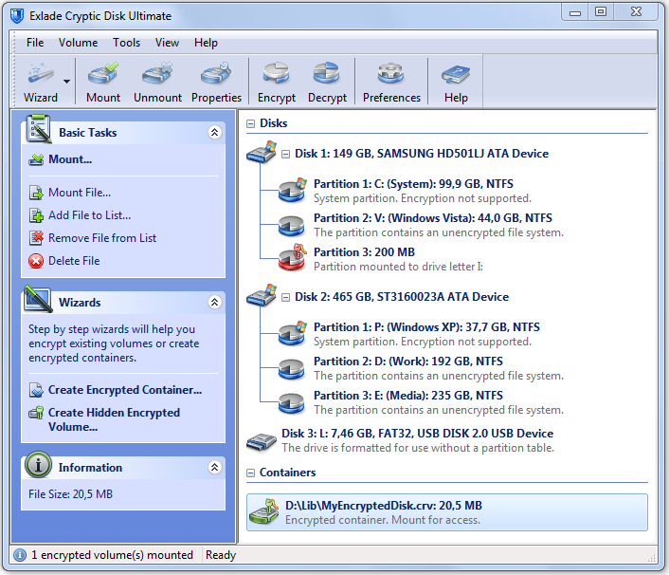
Task: Collapse the Disk 1 SAMSUNG tree node
Action: 285,154
